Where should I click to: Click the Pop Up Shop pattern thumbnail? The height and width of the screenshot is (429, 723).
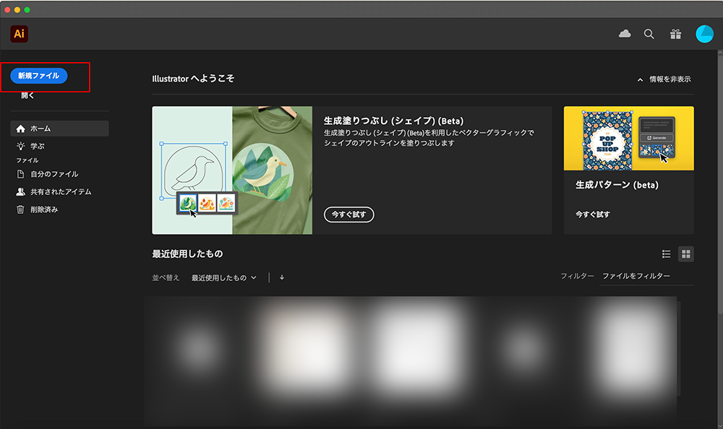tap(628, 138)
